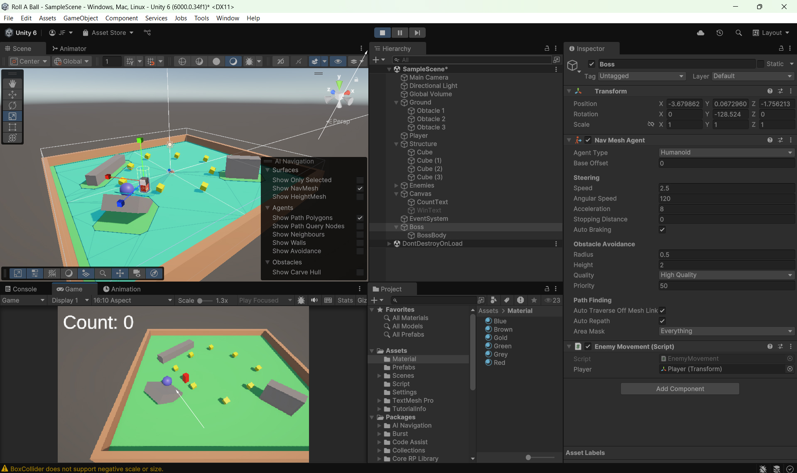797x473 pixels.
Task: Click the Stats button in Game view
Action: (345, 300)
